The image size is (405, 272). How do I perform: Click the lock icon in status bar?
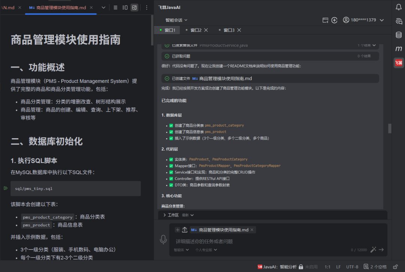(301, 267)
